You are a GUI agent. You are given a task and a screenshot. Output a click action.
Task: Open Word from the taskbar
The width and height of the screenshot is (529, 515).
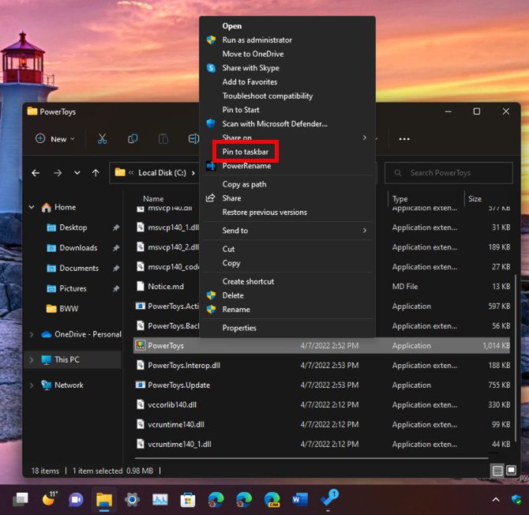[300, 499]
